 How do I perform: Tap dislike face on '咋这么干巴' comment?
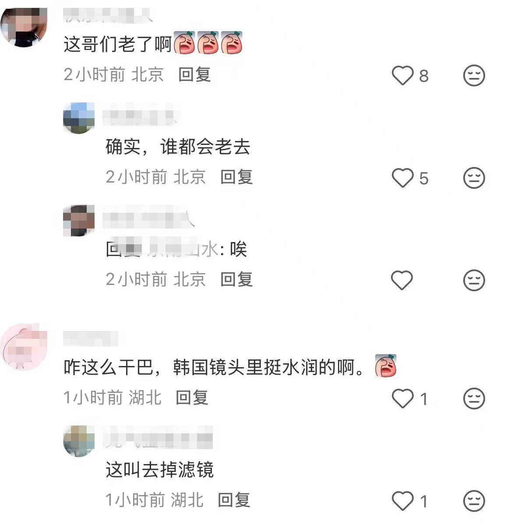[474, 398]
